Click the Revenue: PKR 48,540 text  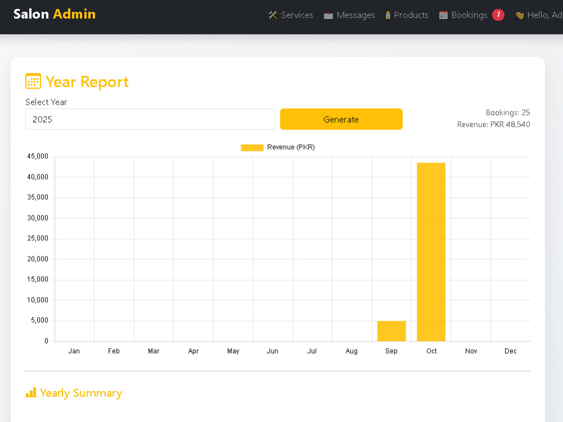[x=493, y=124]
